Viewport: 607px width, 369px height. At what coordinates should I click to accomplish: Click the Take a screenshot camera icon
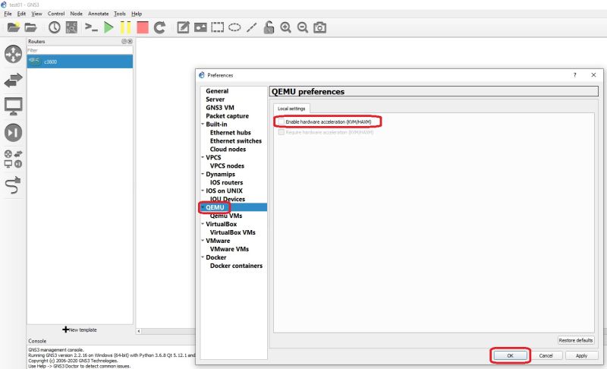[x=319, y=27]
